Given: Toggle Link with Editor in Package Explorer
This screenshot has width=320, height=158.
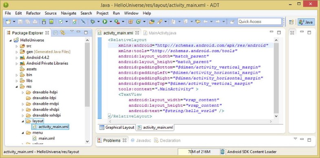Looking at the screenshot, I should [x=63, y=33].
